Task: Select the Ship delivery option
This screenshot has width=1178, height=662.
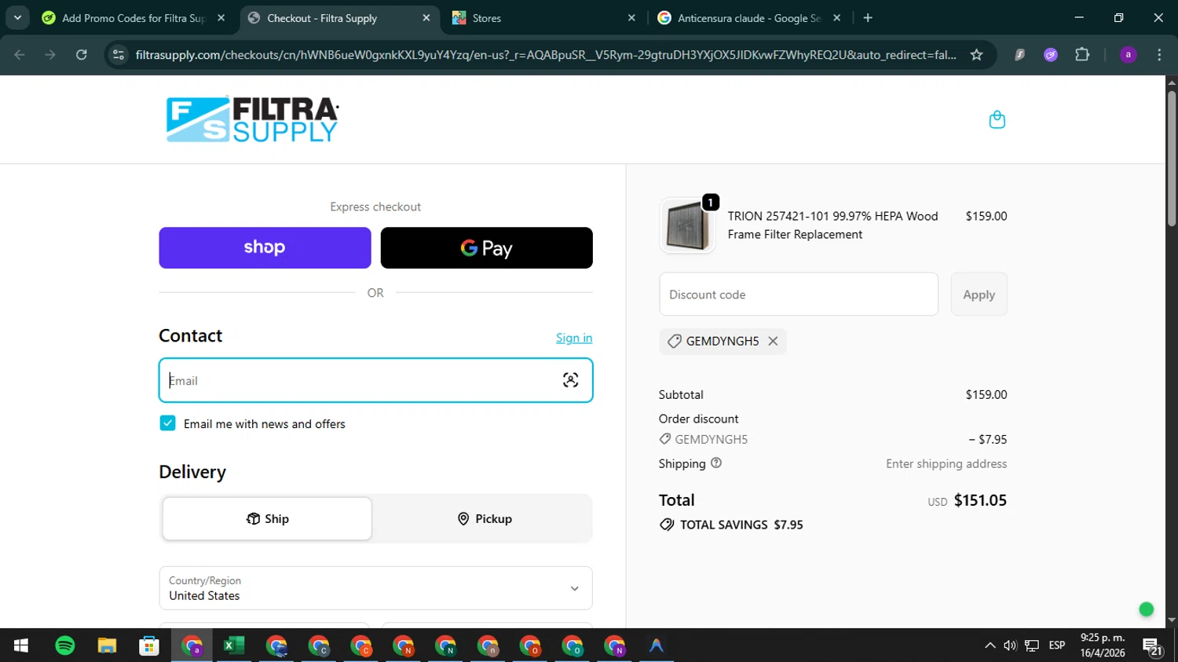Action: [x=267, y=518]
